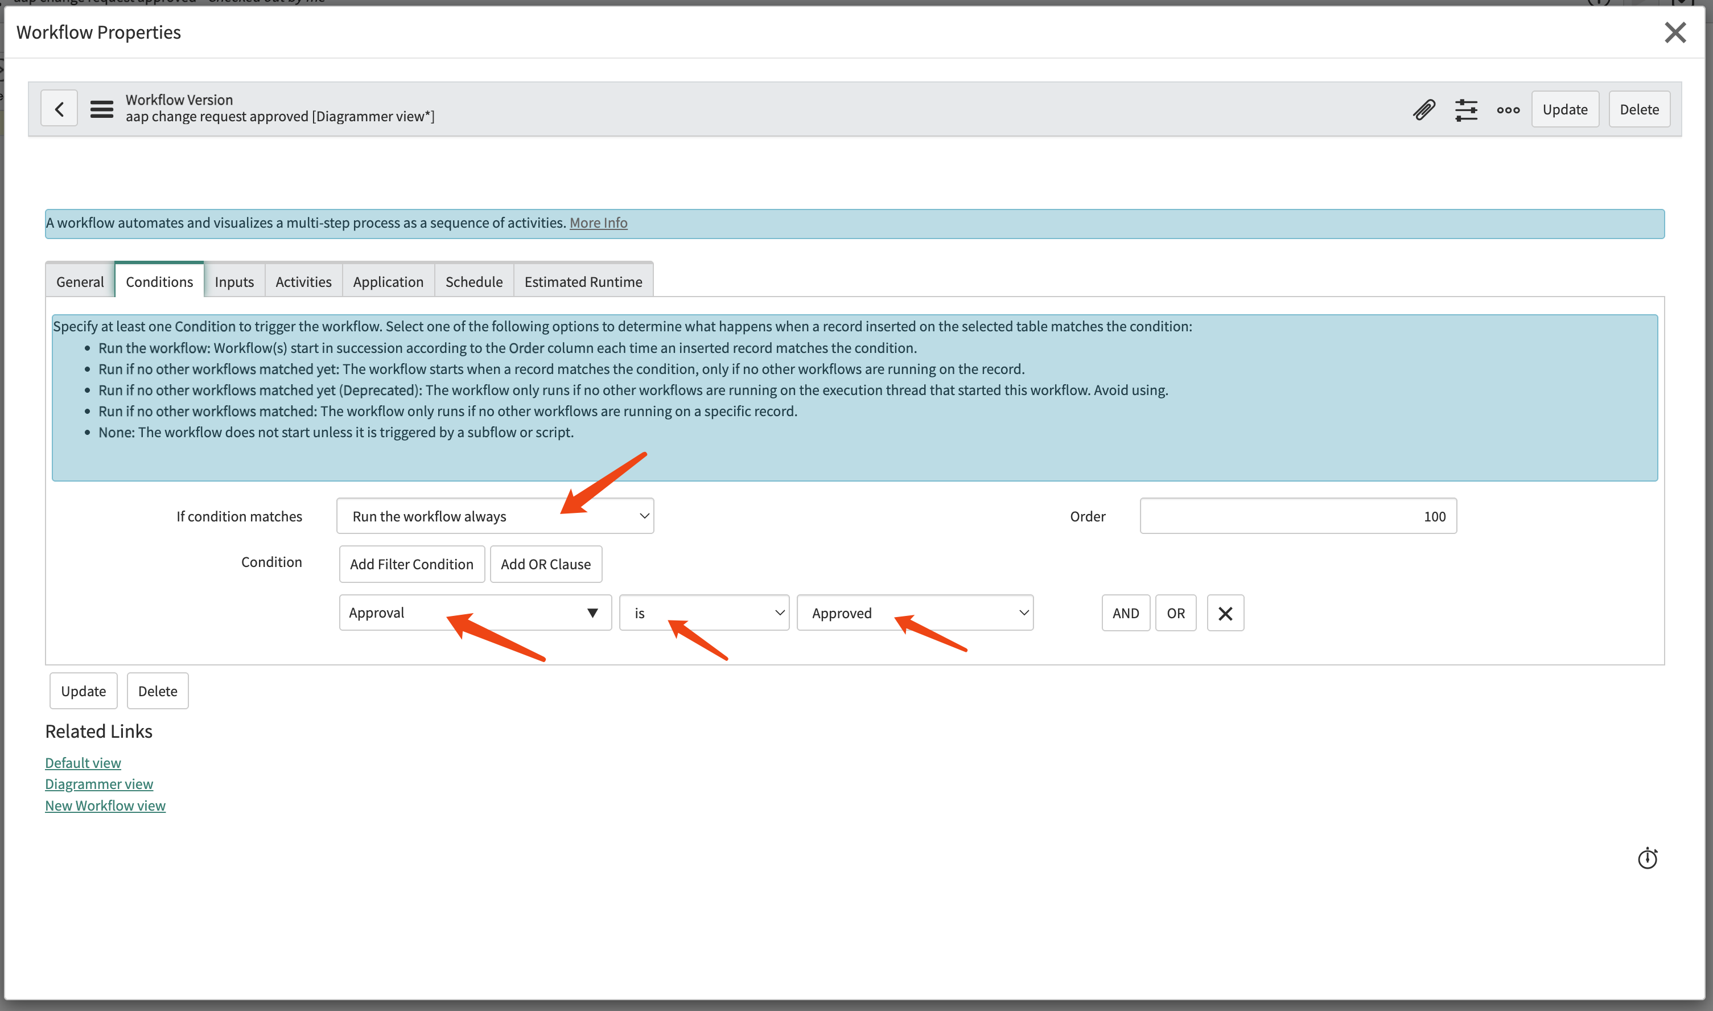This screenshot has width=1713, height=1011.
Task: Click into the Order input field
Action: coord(1298,516)
